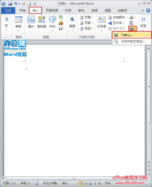
Task: Click the zoom out minus button
Action: [x=115, y=183]
